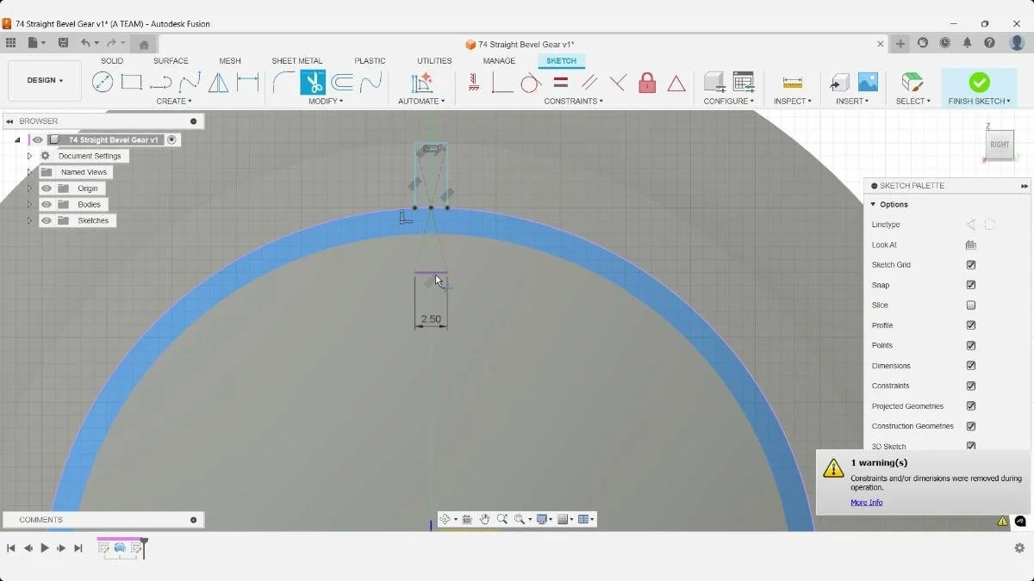Viewport: 1034px width, 581px height.
Task: Select the 2-Point Rectangle tool
Action: coord(132,83)
